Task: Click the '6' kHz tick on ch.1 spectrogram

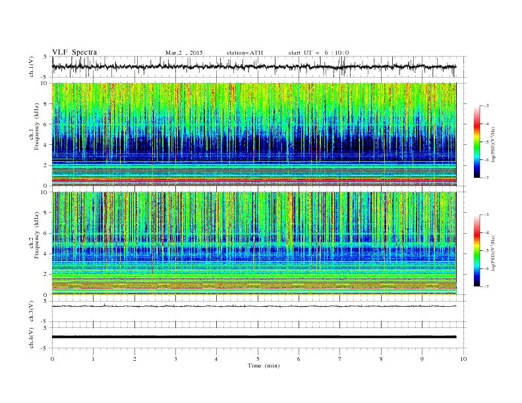Action: [x=45, y=124]
